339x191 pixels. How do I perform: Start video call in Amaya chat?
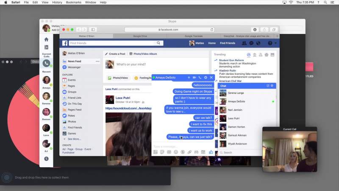coord(195,77)
